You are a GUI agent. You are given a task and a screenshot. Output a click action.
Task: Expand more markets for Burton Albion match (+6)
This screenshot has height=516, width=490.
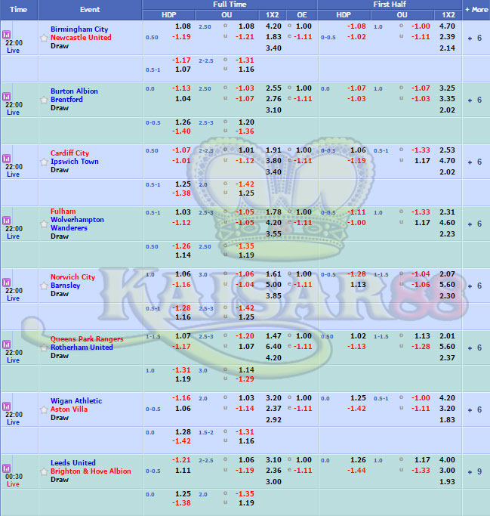pyautogui.click(x=475, y=100)
